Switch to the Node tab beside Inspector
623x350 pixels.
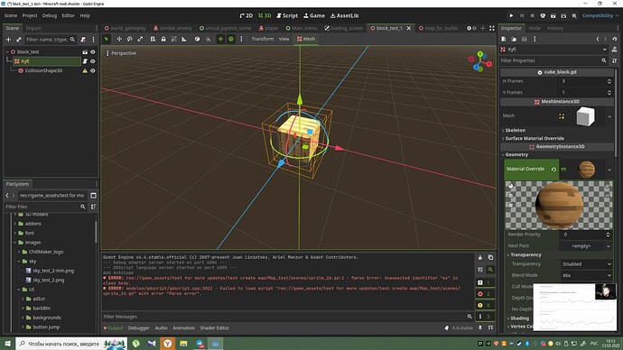click(x=534, y=28)
